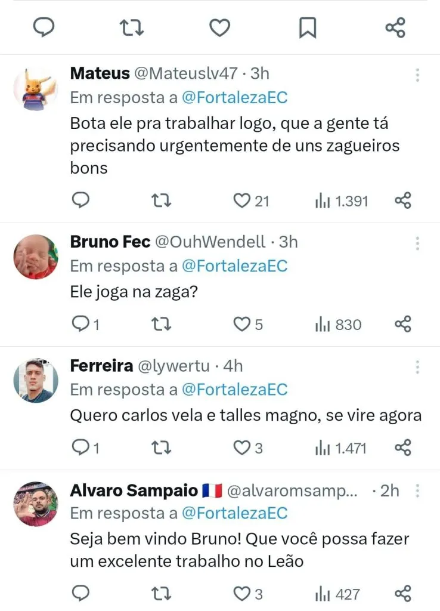
Task: Open more options for Bruno Fec's reply
Action: pos(417,243)
